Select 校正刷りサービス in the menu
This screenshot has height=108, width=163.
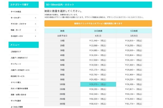coord(17,76)
